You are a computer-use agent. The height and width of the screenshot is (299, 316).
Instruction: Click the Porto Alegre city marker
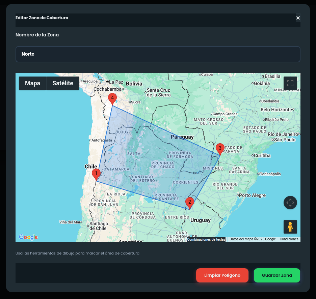pos(238,195)
